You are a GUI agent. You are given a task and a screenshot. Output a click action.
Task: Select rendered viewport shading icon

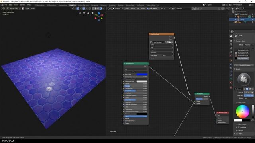click(101, 8)
